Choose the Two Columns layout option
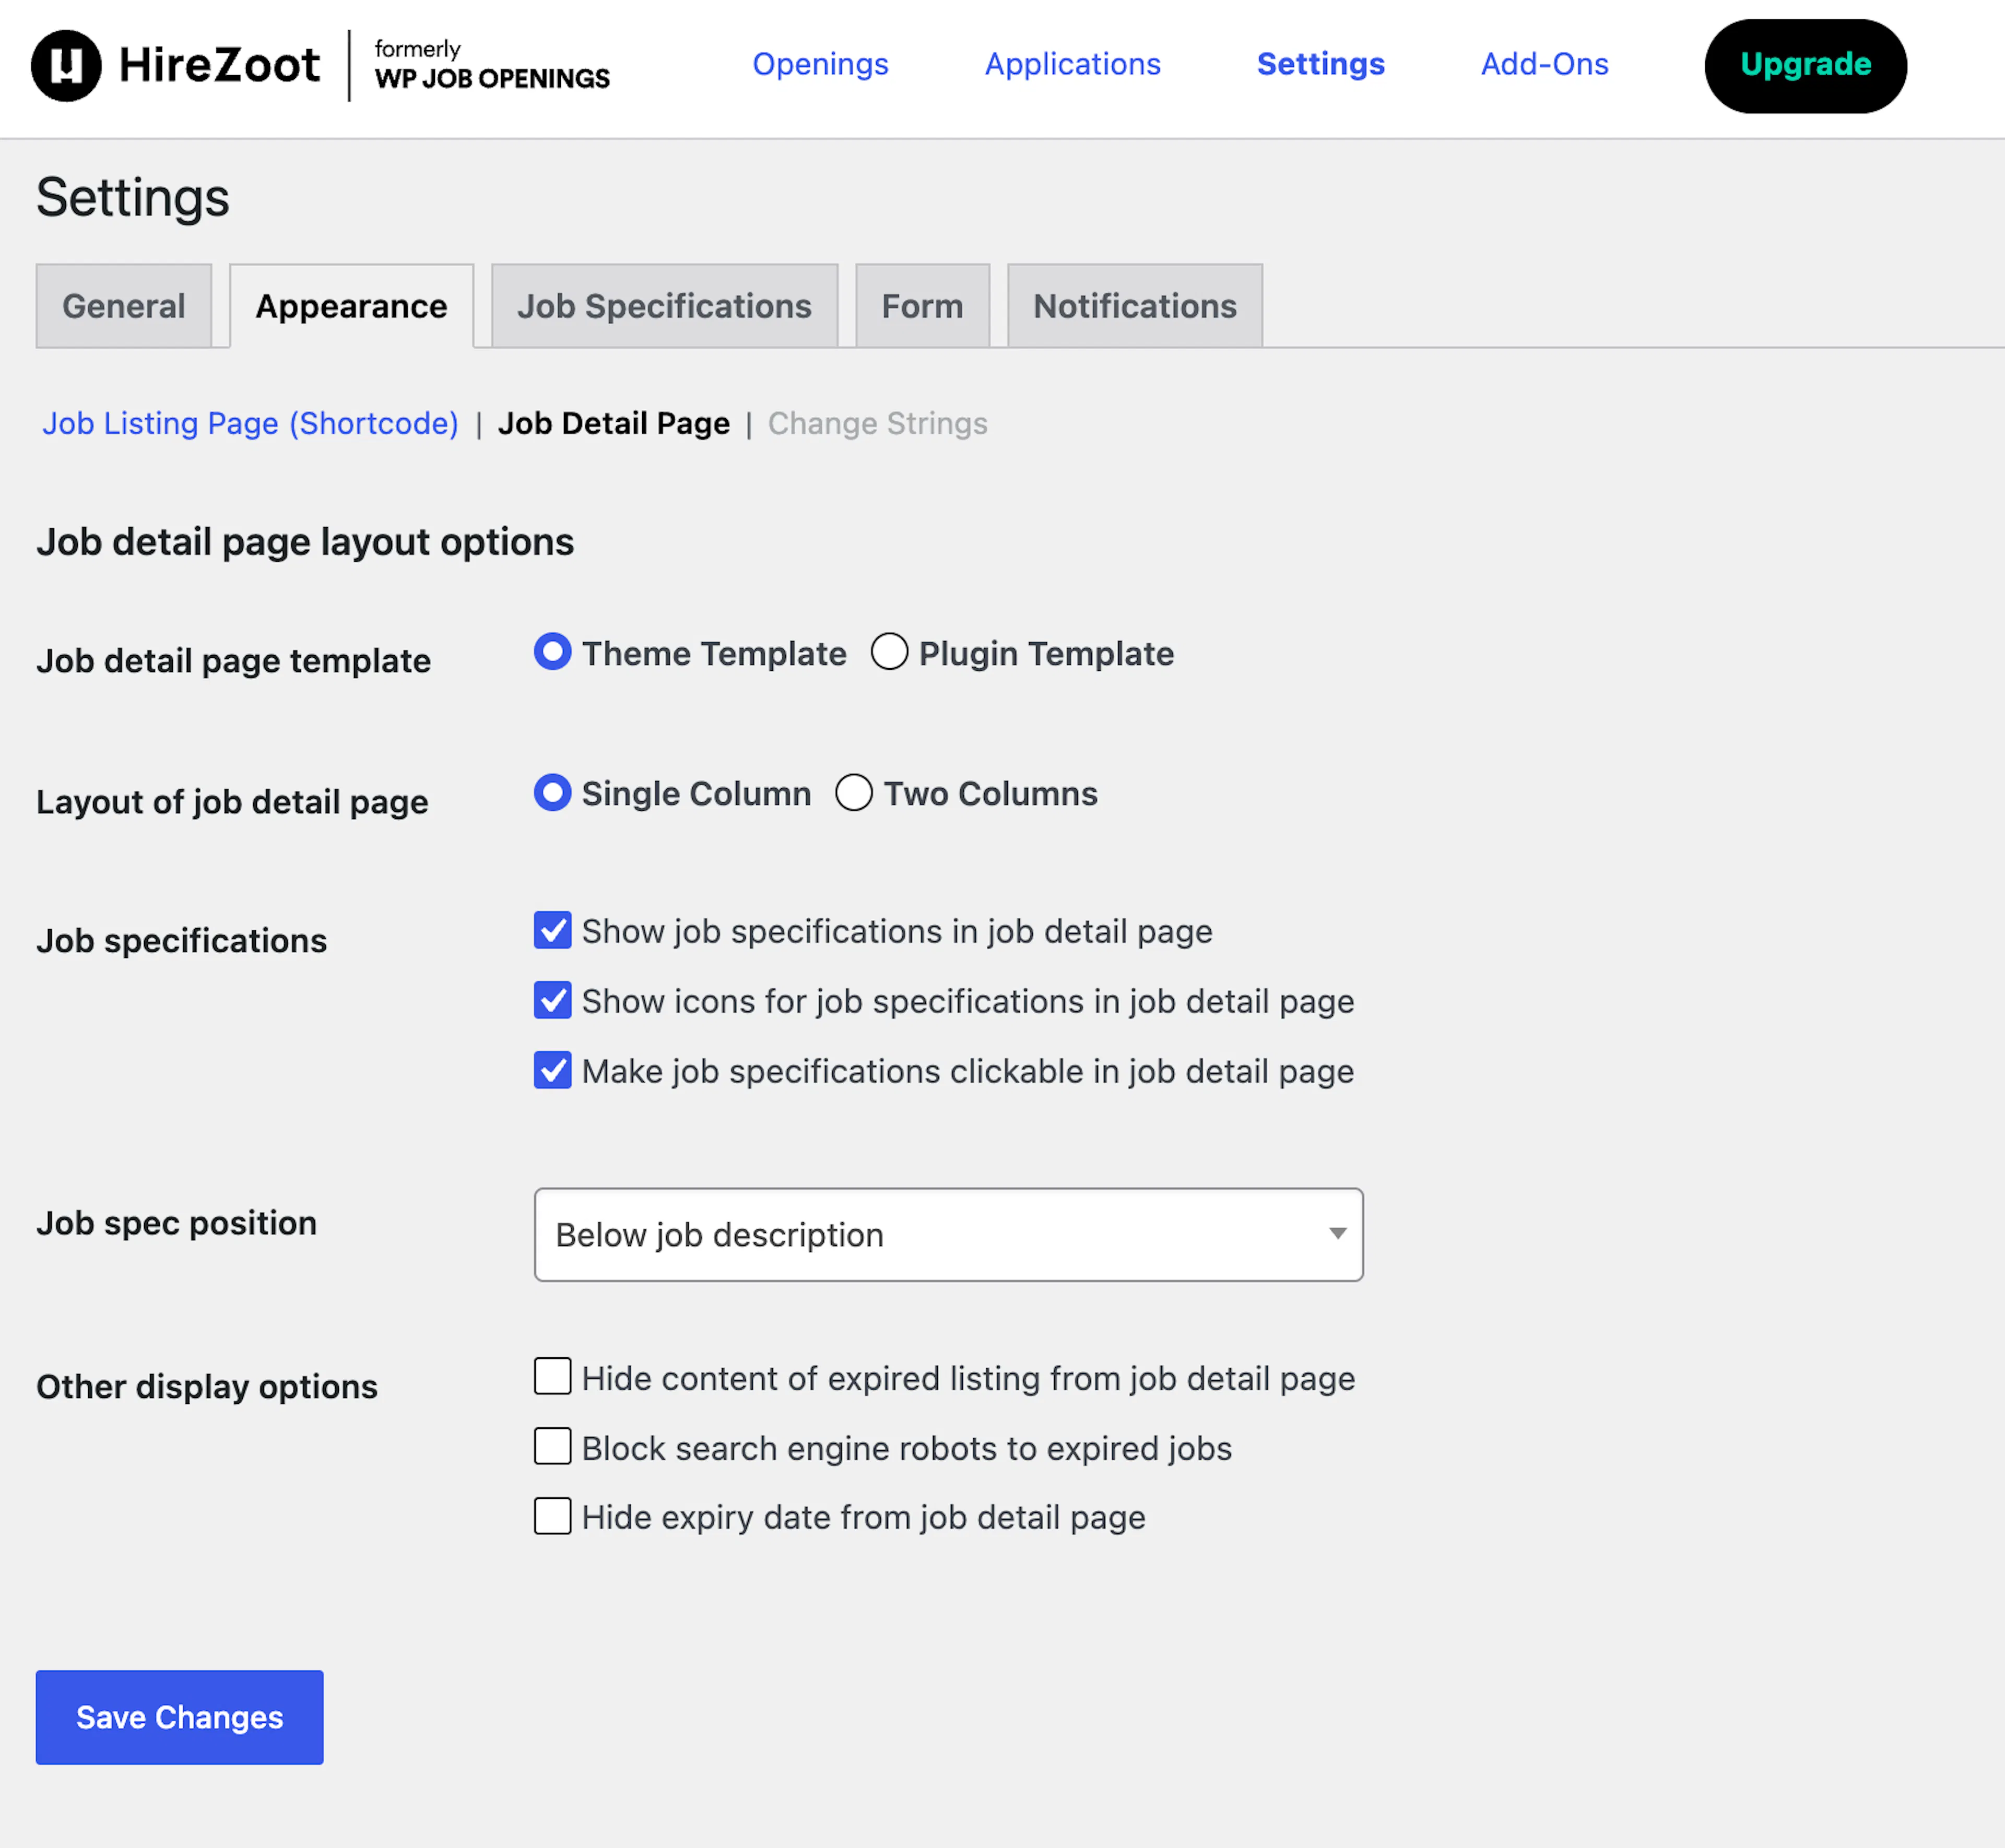 pos(854,793)
